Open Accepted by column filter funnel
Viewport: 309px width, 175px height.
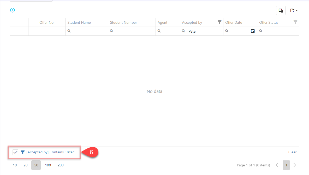219,22
